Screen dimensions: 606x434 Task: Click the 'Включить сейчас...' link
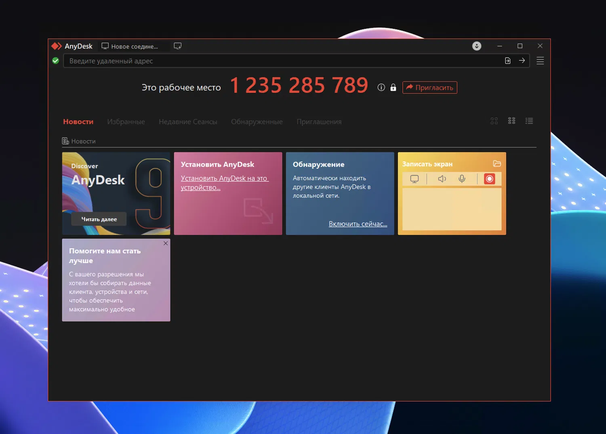[x=358, y=224]
